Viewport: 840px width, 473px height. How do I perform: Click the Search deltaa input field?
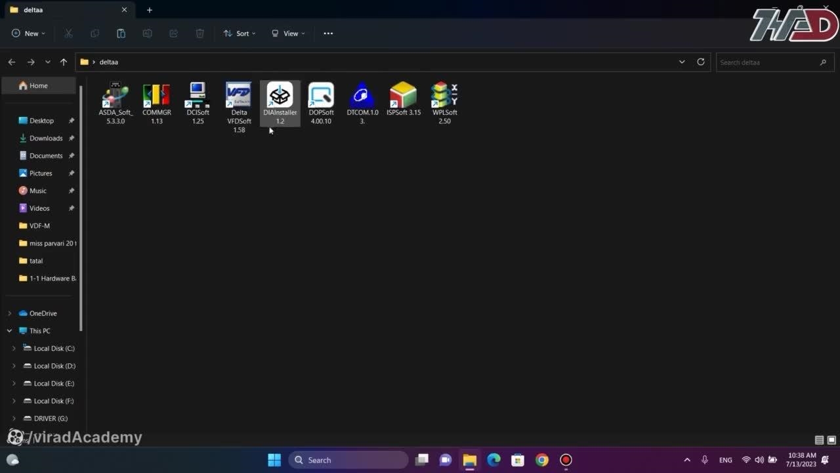[x=766, y=62]
